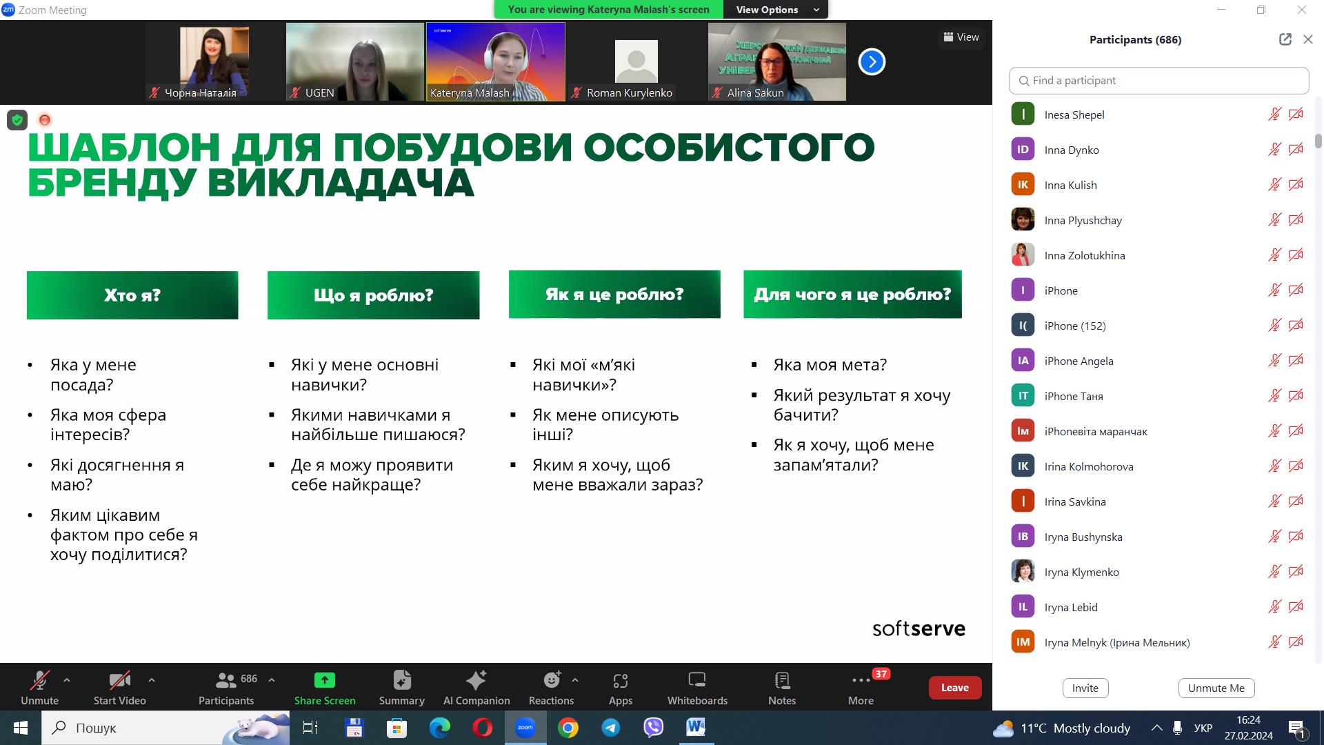Toggle Start Video camera button
1324x745 pixels.
click(x=119, y=687)
